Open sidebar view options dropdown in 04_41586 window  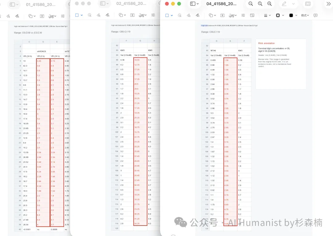(x=198, y=4)
